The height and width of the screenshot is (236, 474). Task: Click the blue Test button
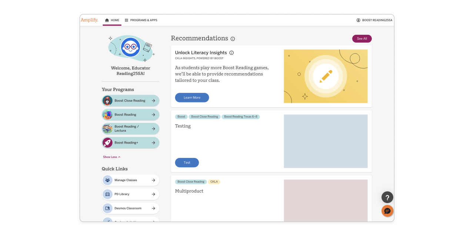tap(187, 163)
